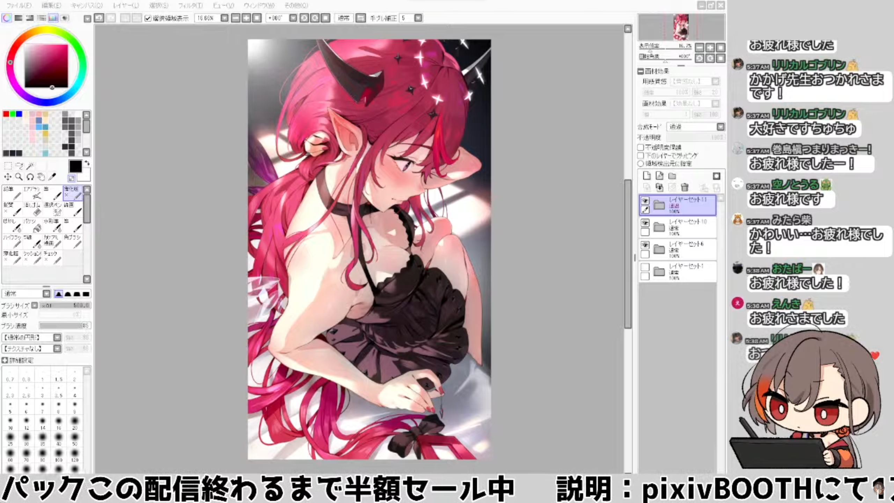Open the 合成モード blend mode dropdown
The image size is (894, 503).
(720, 127)
